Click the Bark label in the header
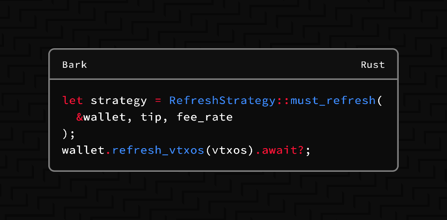 [75, 65]
